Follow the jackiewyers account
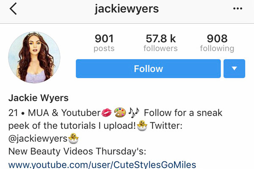The image size is (254, 169). tap(148, 68)
